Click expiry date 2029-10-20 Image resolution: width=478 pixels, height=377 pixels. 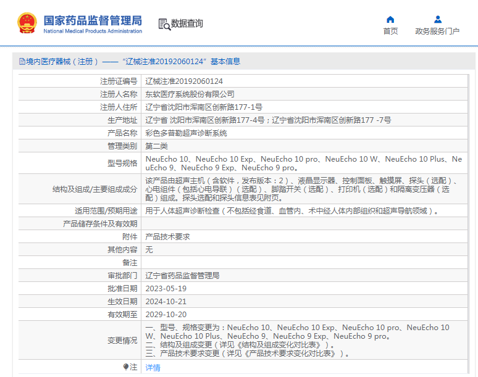(166, 315)
